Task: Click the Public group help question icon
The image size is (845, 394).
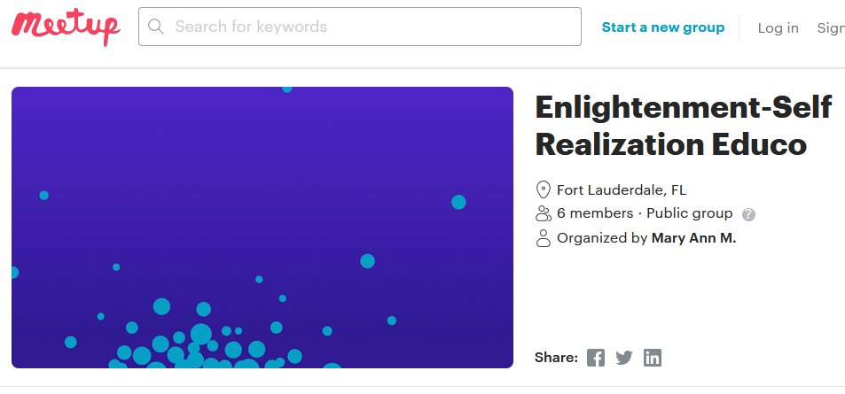Action: click(748, 214)
